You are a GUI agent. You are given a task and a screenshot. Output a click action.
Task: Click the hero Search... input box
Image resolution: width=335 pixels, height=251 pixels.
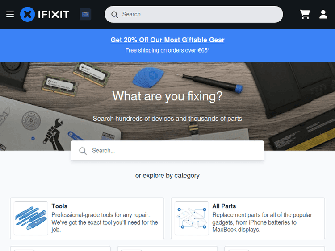167,151
